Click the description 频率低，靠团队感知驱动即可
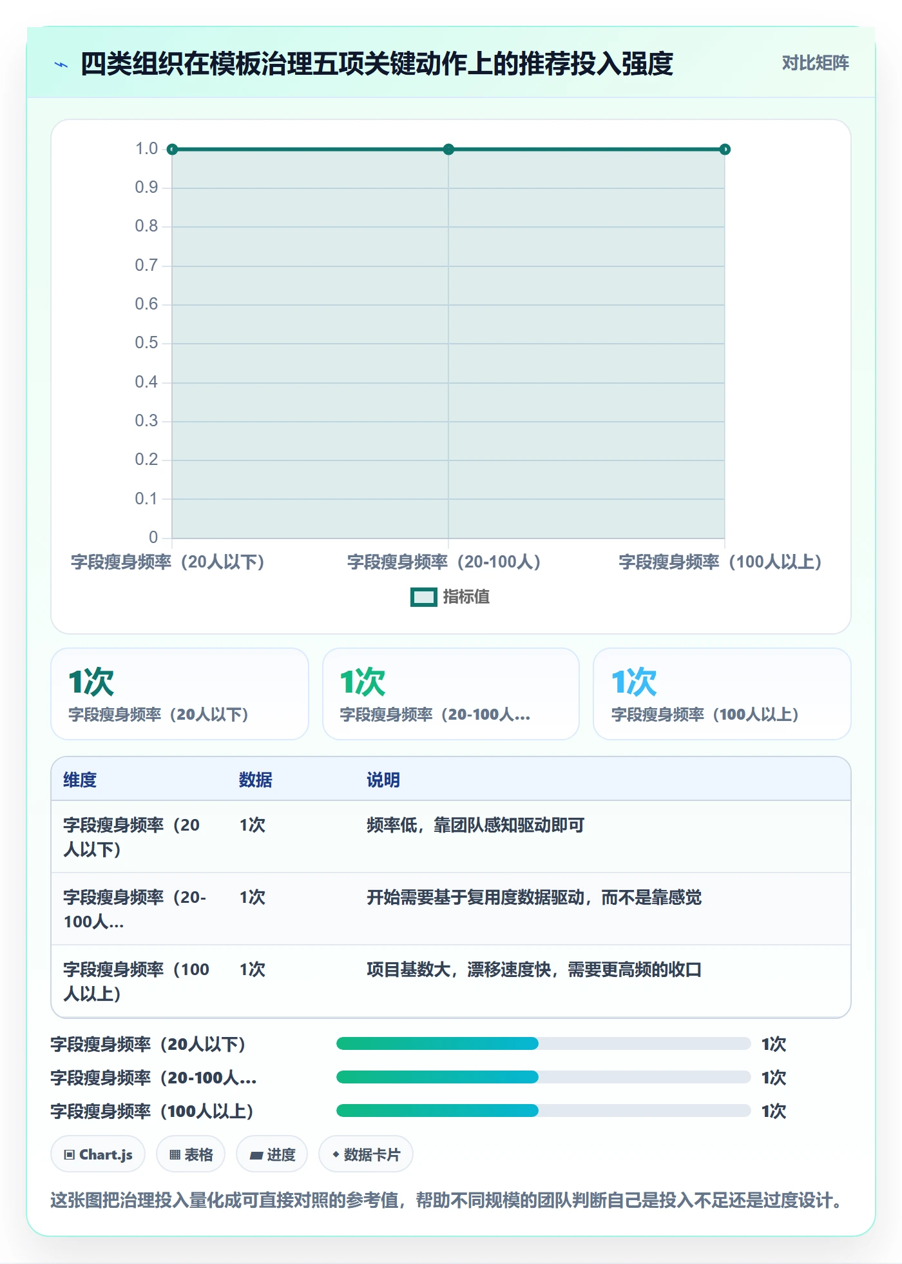This screenshot has width=902, height=1264. coord(475,825)
